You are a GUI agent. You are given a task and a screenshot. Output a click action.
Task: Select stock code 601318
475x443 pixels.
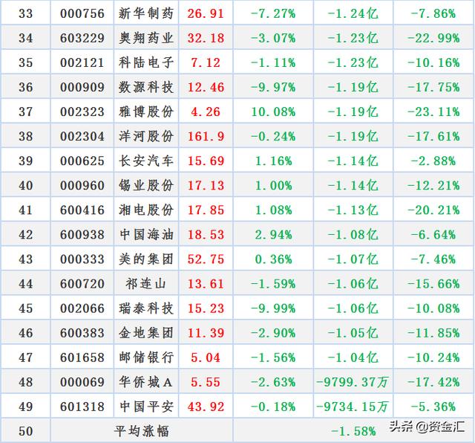tap(82, 407)
